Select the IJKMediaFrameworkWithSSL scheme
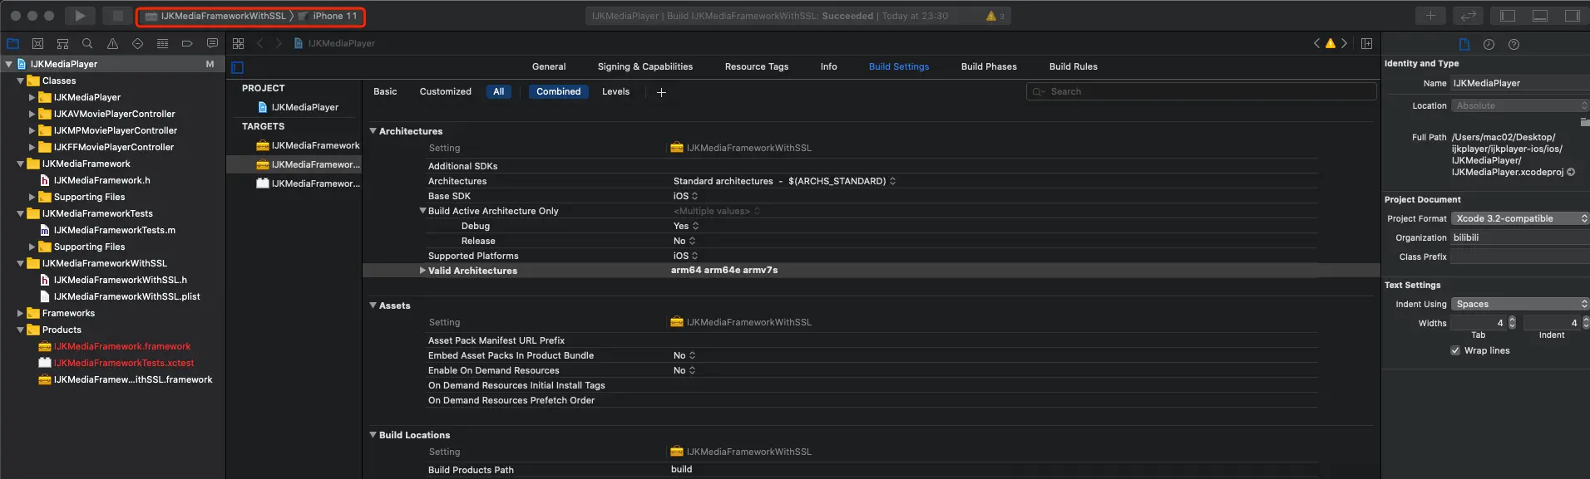This screenshot has width=1590, height=479. [216, 16]
